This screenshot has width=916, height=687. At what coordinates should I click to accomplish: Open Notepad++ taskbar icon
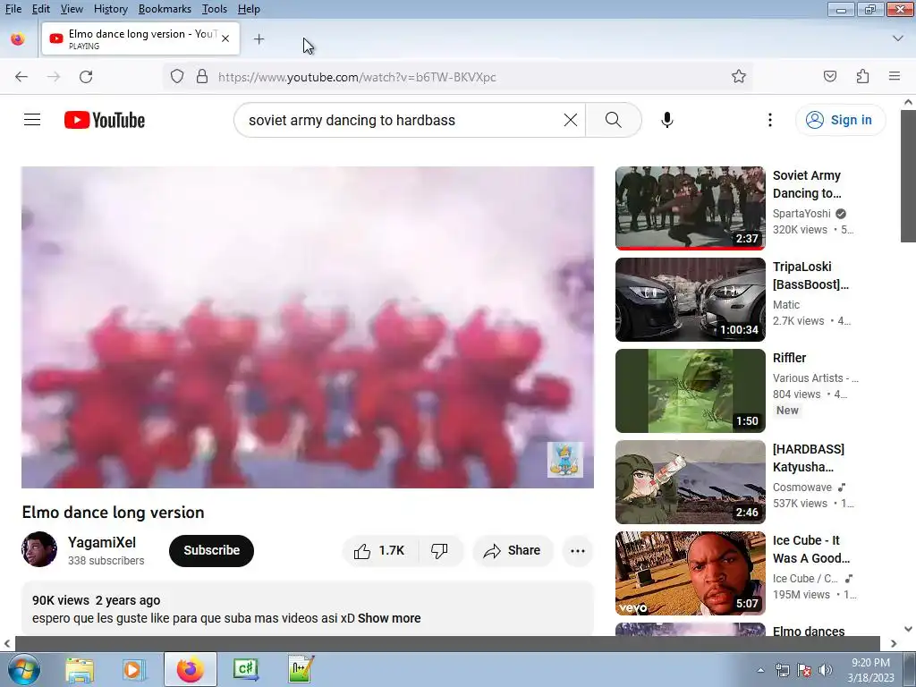point(301,669)
